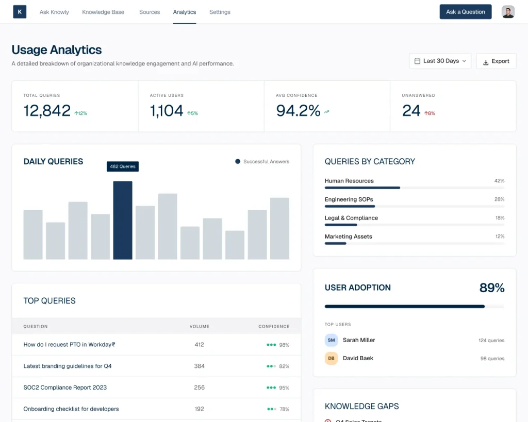Open 'SOC2 Compliance Report 2023' query
Image resolution: width=528 pixels, height=422 pixels.
coord(65,387)
